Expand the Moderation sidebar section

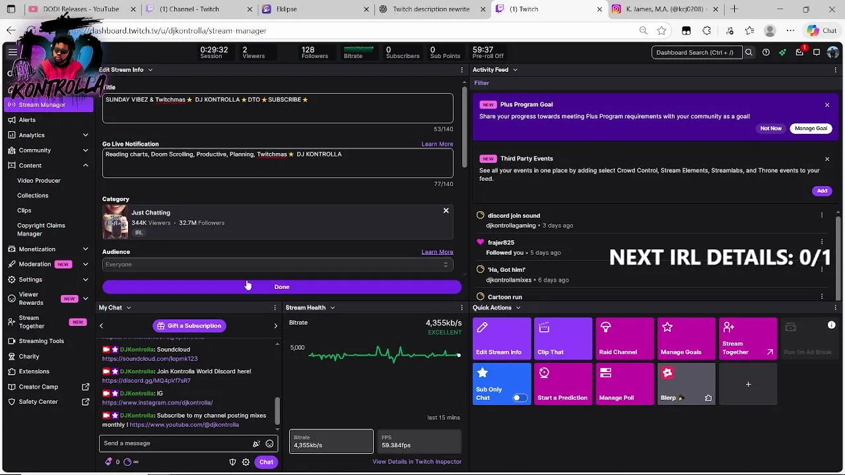(x=85, y=265)
